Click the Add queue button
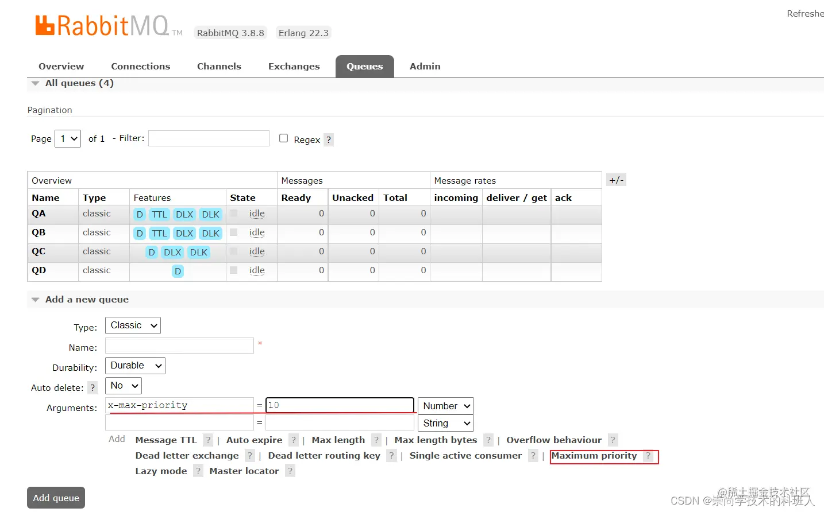 56,498
